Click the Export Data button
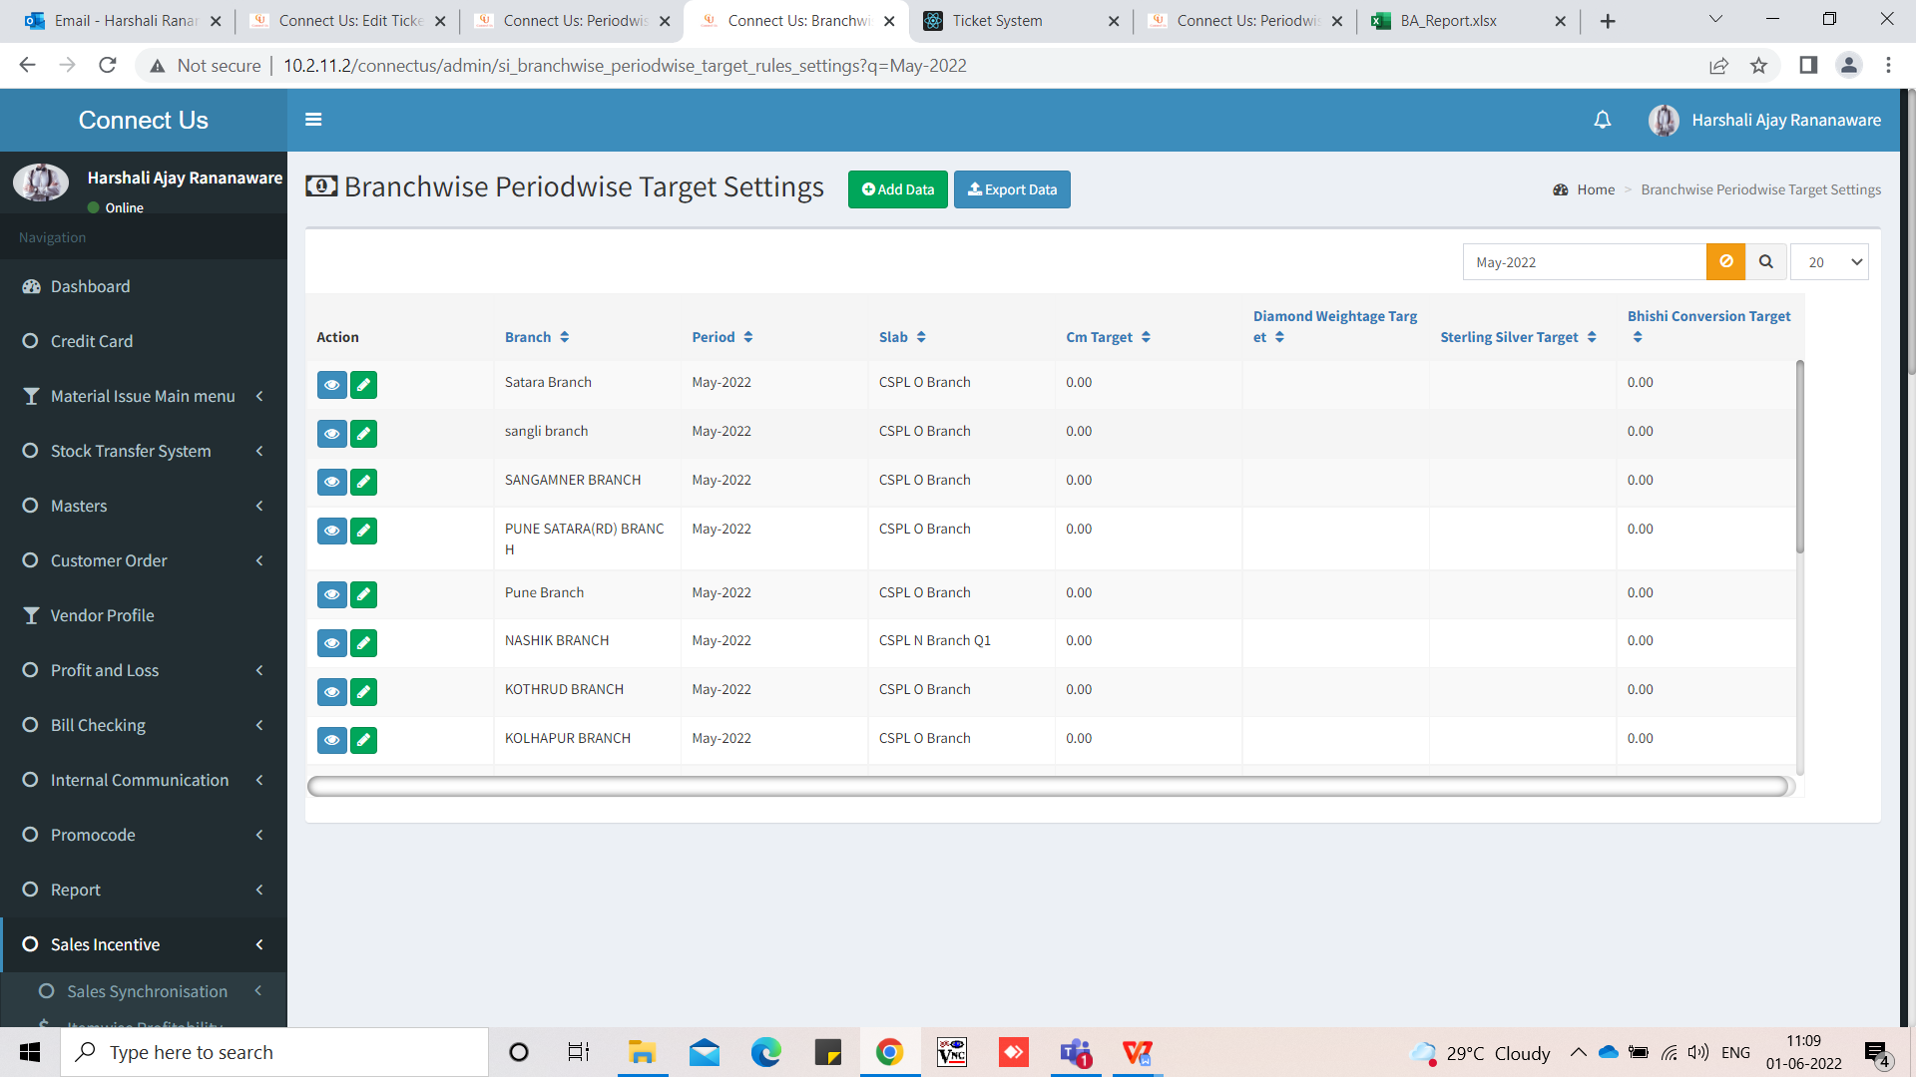The height and width of the screenshot is (1077, 1916). (1012, 189)
